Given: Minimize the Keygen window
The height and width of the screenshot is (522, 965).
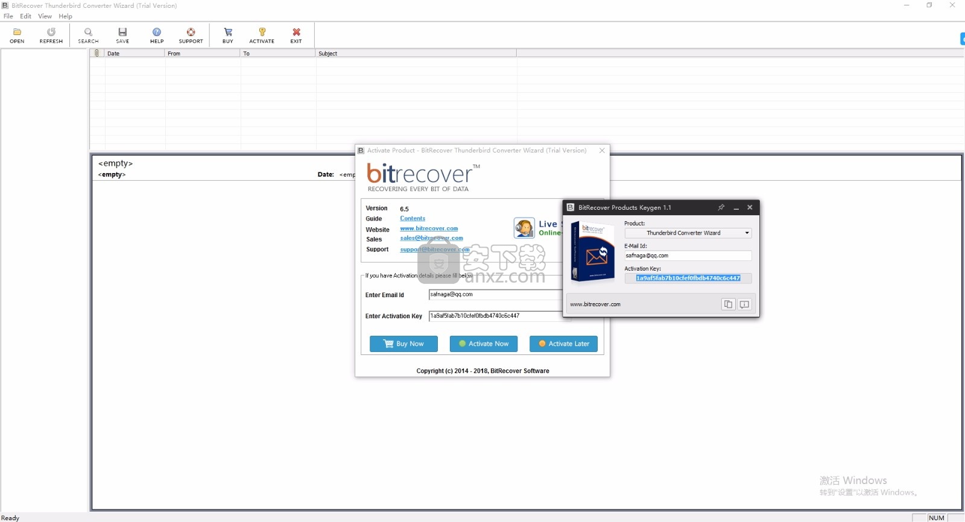Looking at the screenshot, I should pos(736,207).
